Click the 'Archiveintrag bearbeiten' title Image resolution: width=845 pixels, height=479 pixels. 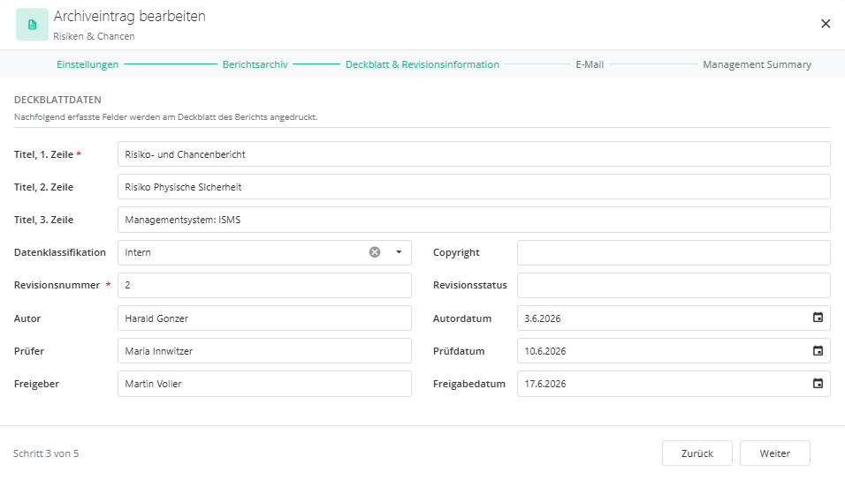129,16
